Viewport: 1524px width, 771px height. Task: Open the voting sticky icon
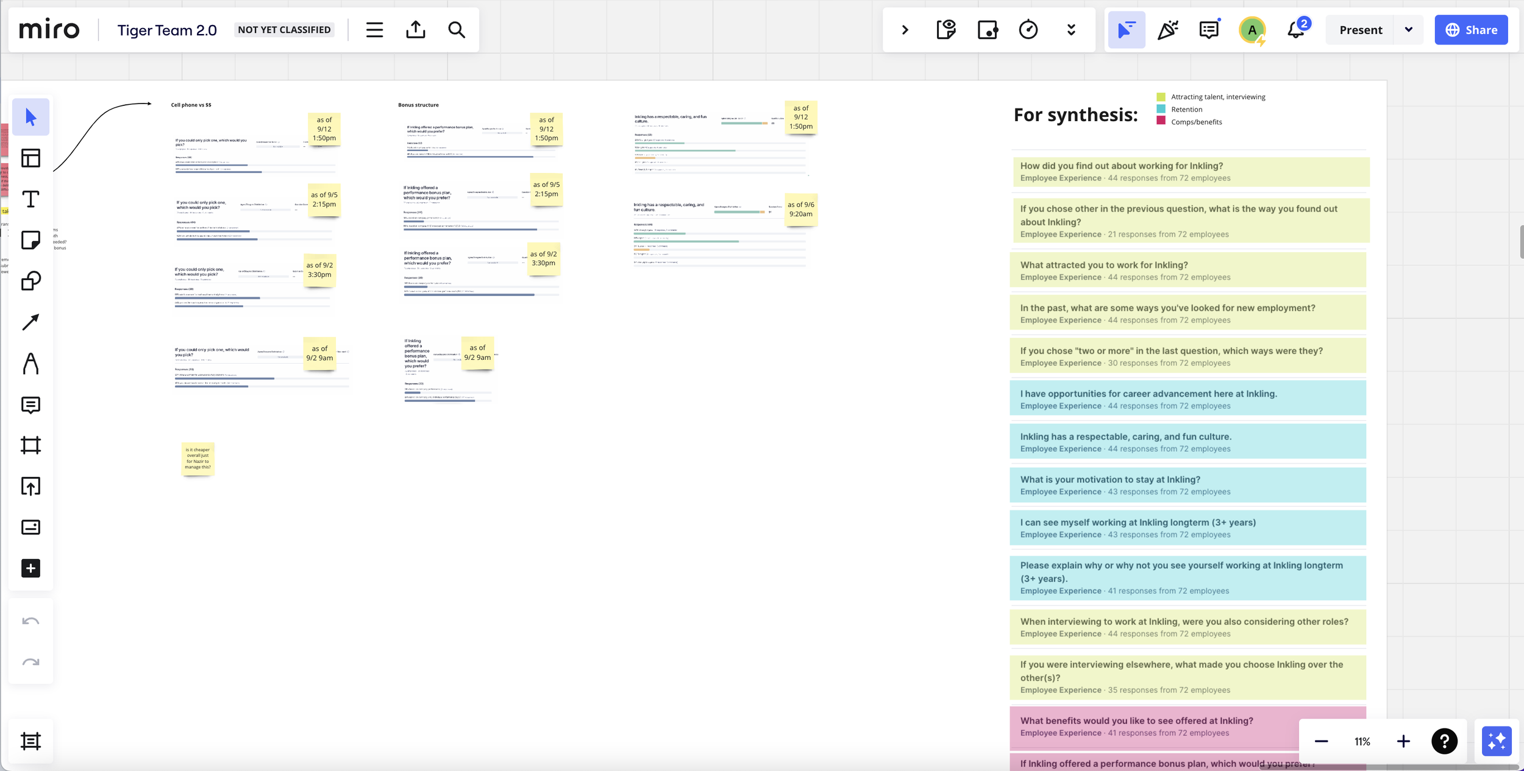[988, 30]
